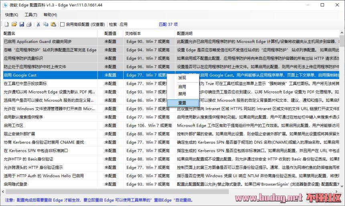This screenshot has width=345, height=206.
Task: Choose 禁用 from the context menu
Action: [x=182, y=94]
